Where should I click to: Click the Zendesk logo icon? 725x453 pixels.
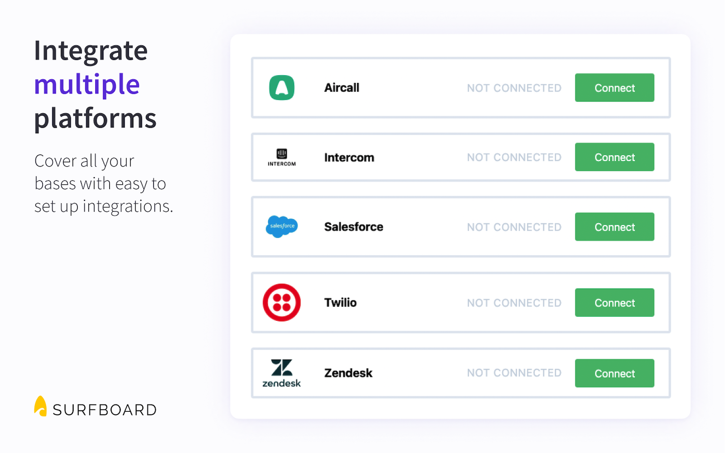tap(281, 373)
